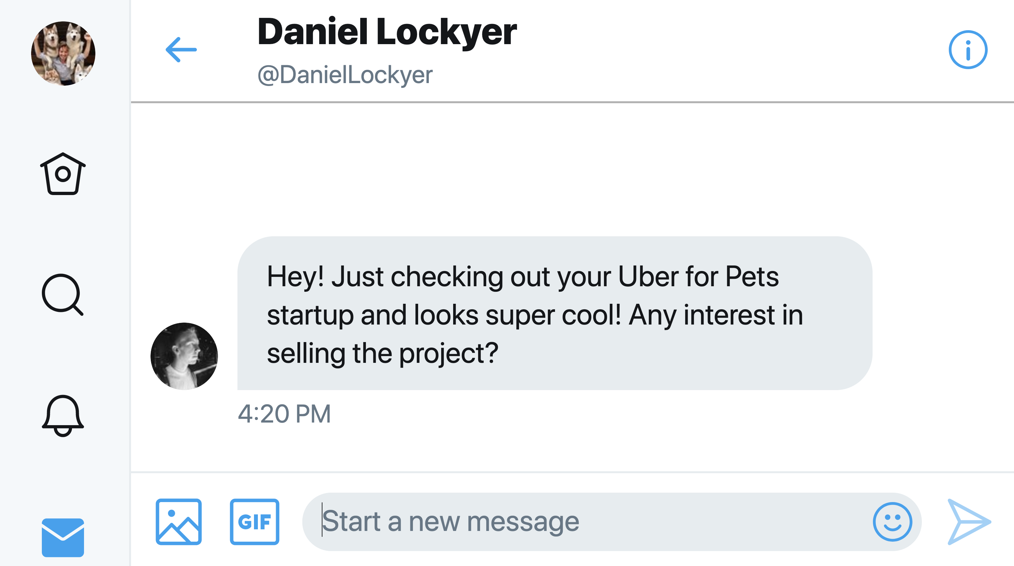This screenshot has height=566, width=1014.
Task: Open the sender's black-and-white avatar
Action: point(184,356)
